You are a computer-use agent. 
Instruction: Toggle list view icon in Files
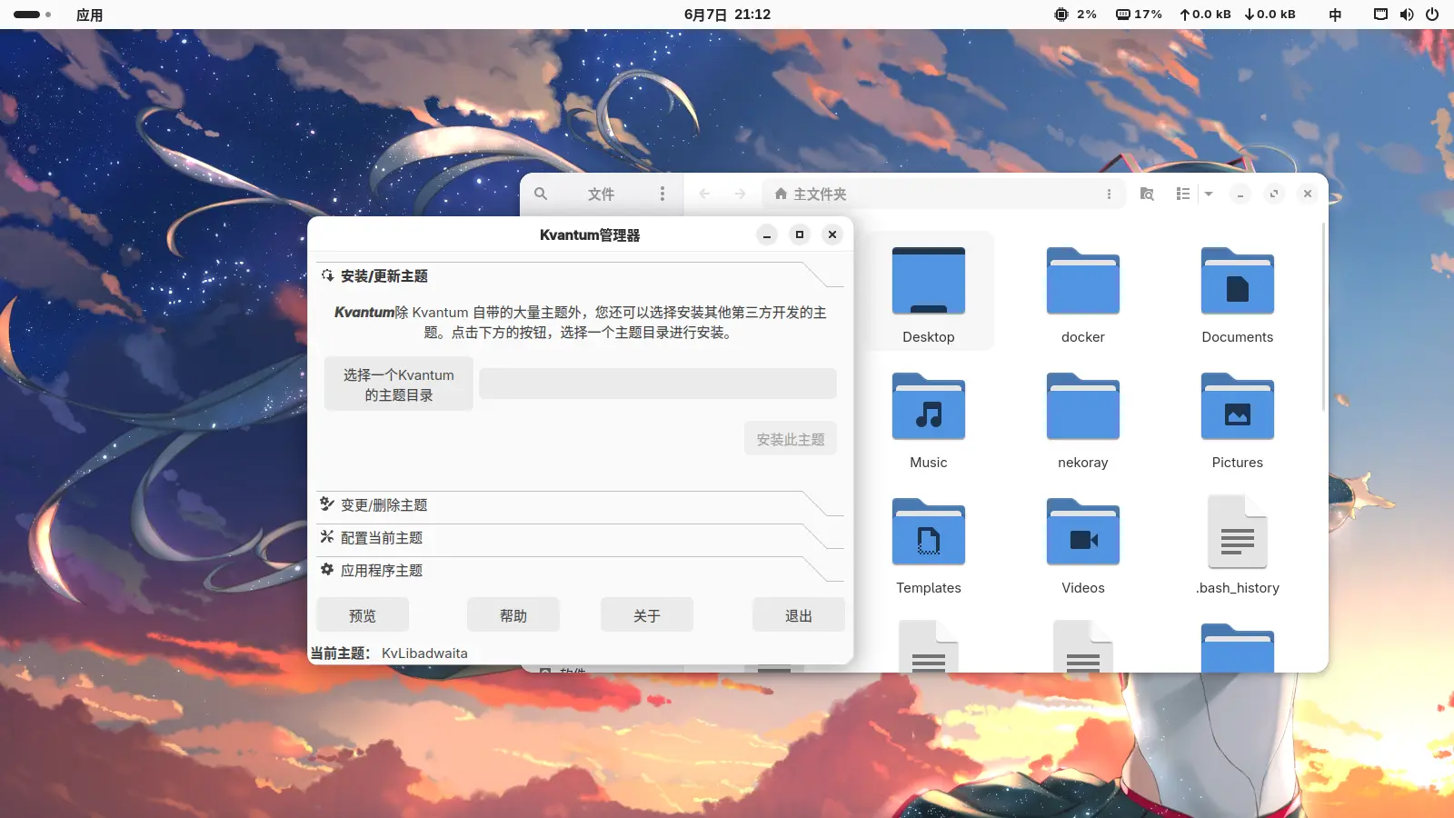[1182, 194]
